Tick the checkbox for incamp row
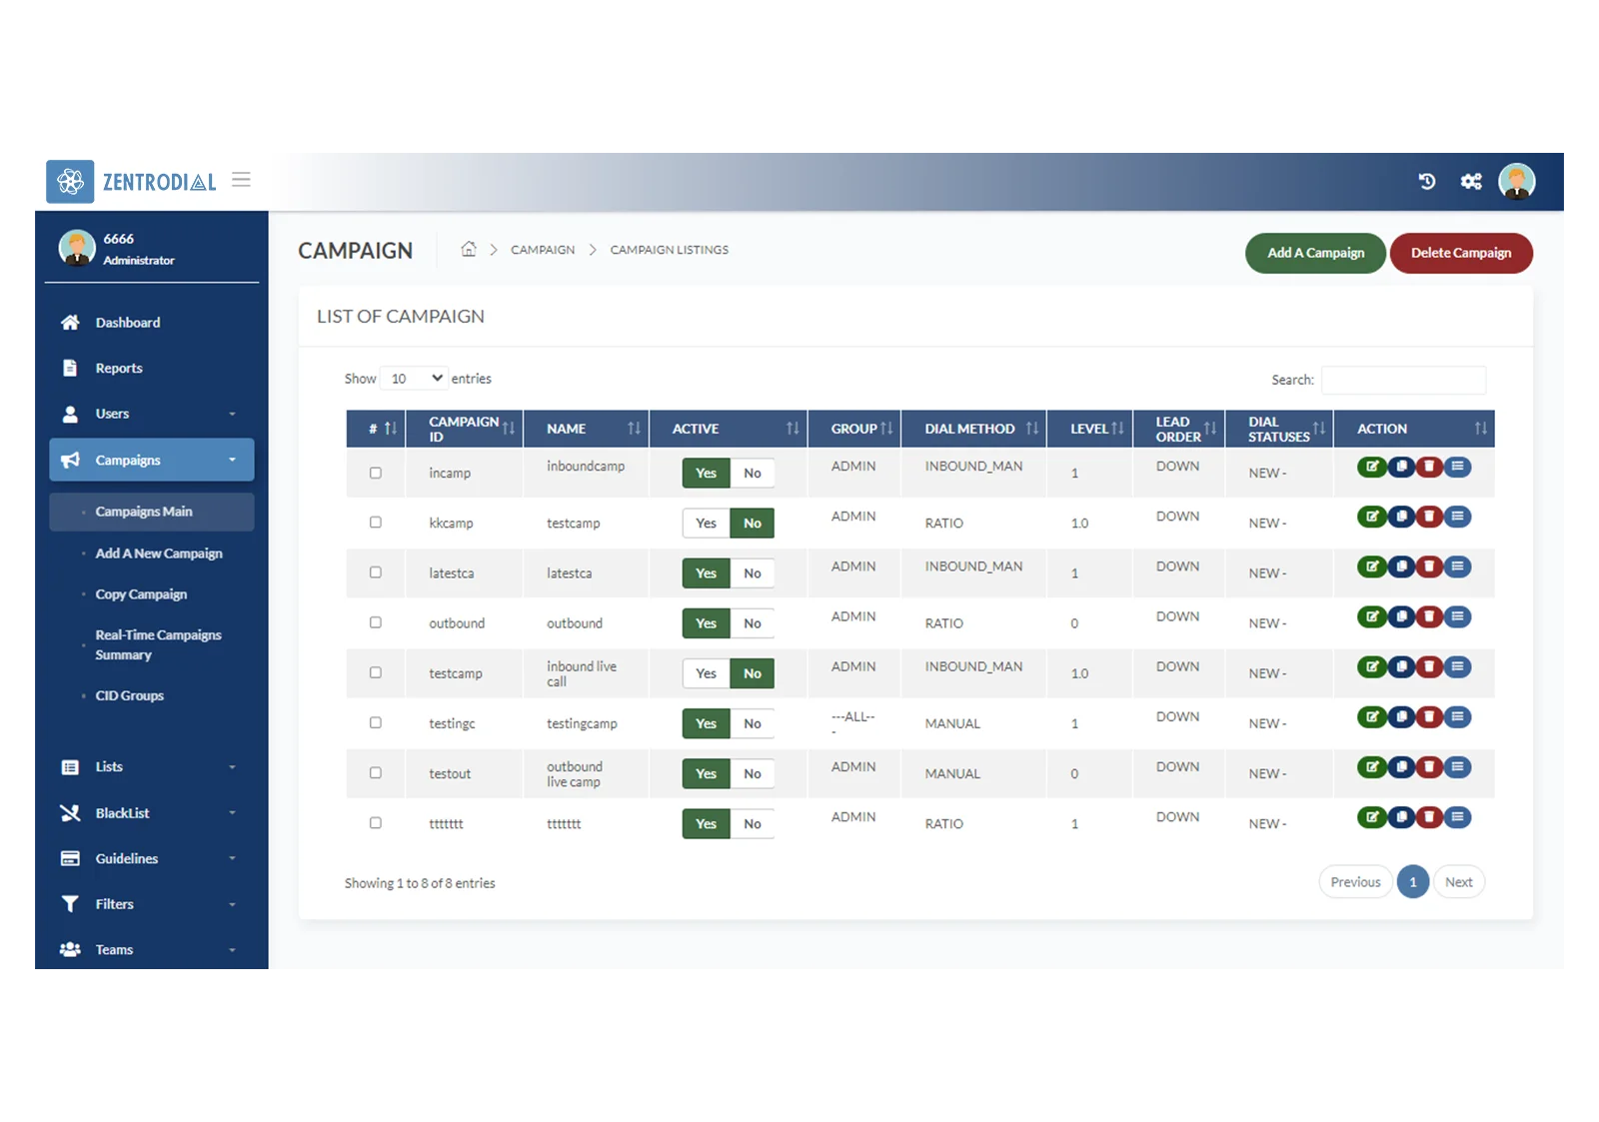Viewport: 1599px width, 1122px height. [x=376, y=473]
